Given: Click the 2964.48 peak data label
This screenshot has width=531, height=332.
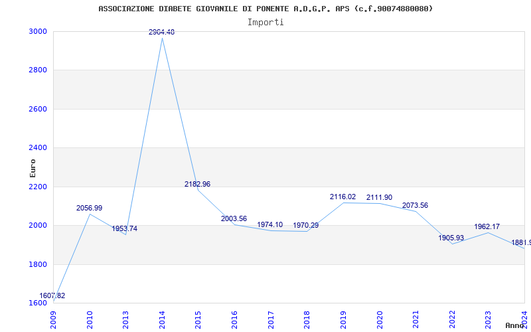Looking at the screenshot, I should [x=162, y=32].
